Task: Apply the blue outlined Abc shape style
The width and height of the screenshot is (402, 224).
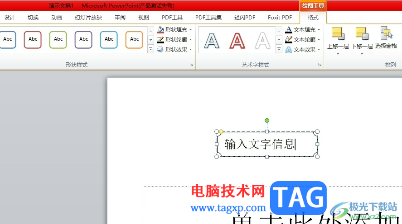Action: [x=8, y=40]
